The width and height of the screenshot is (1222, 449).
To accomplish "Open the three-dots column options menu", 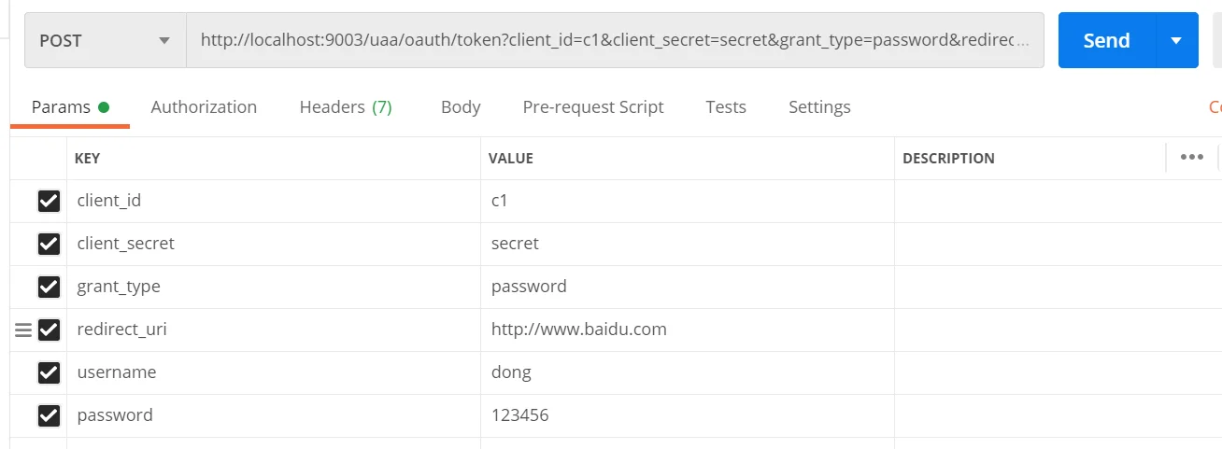I will (x=1191, y=158).
